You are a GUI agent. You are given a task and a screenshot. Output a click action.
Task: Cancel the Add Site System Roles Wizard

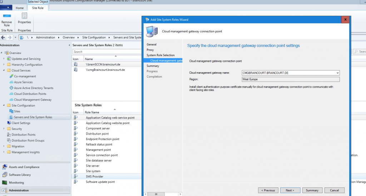pyautogui.click(x=334, y=190)
